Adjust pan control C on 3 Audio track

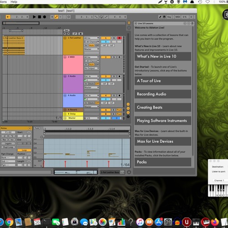[117, 80]
